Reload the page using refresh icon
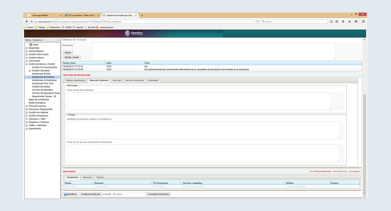Screen dimensions: 391x211 pyautogui.click(x=258, y=21)
